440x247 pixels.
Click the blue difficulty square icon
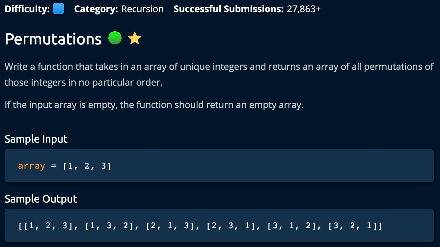(59, 9)
